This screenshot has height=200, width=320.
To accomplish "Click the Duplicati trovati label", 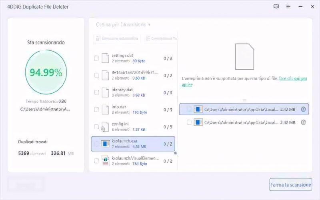I will [x=33, y=142].
